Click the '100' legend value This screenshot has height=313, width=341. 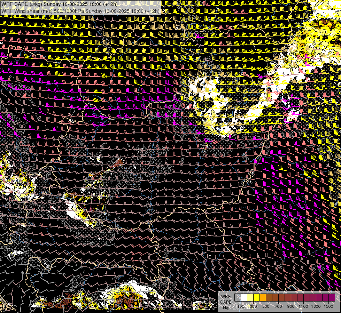click(241, 306)
